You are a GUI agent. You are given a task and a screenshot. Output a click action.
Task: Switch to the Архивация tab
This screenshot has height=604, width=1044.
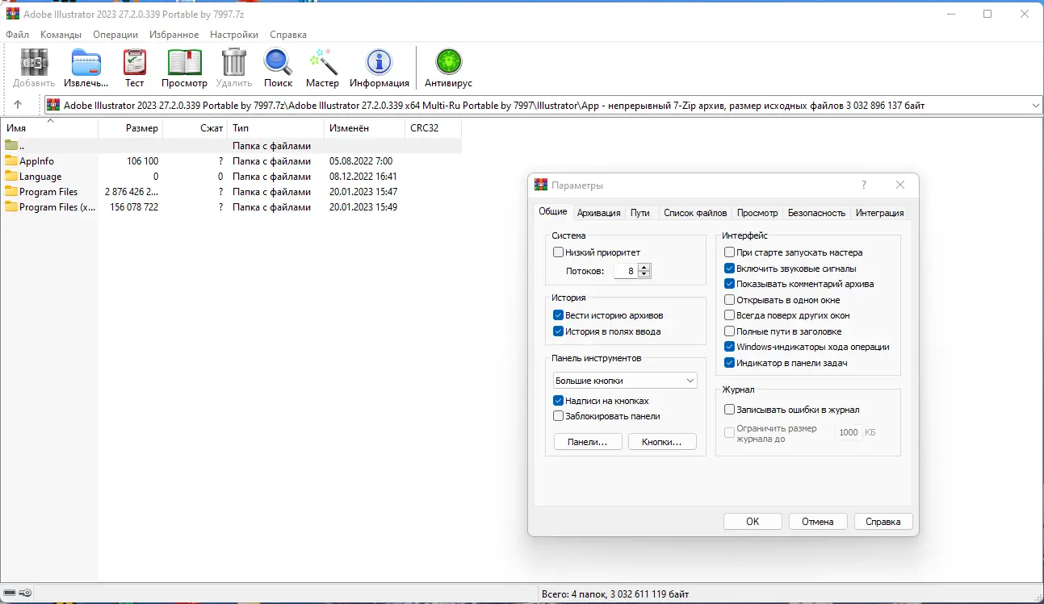point(599,213)
